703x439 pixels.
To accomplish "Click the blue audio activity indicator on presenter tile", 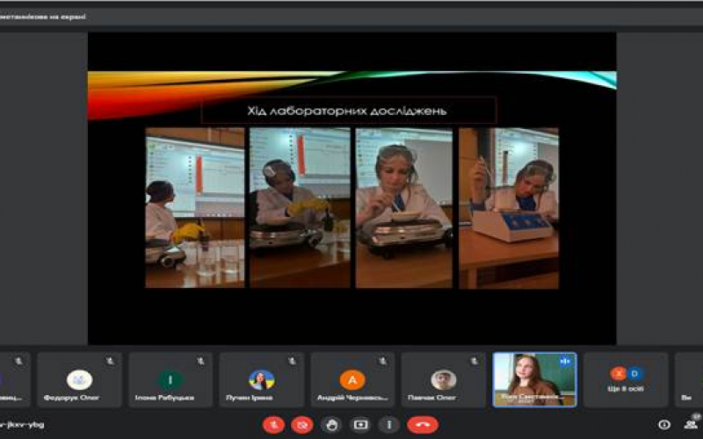I will [x=565, y=361].
